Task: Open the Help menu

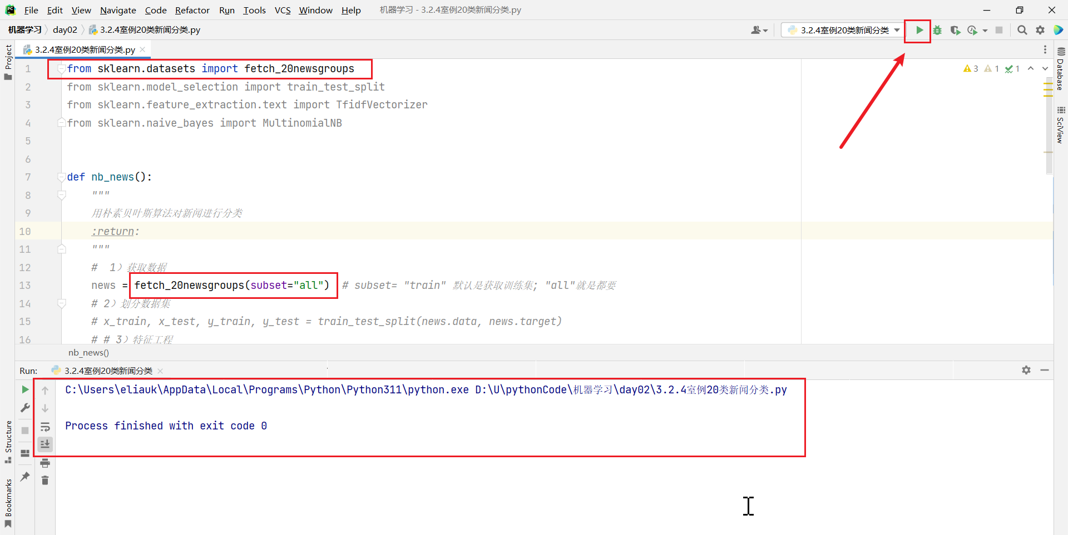Action: pos(351,10)
